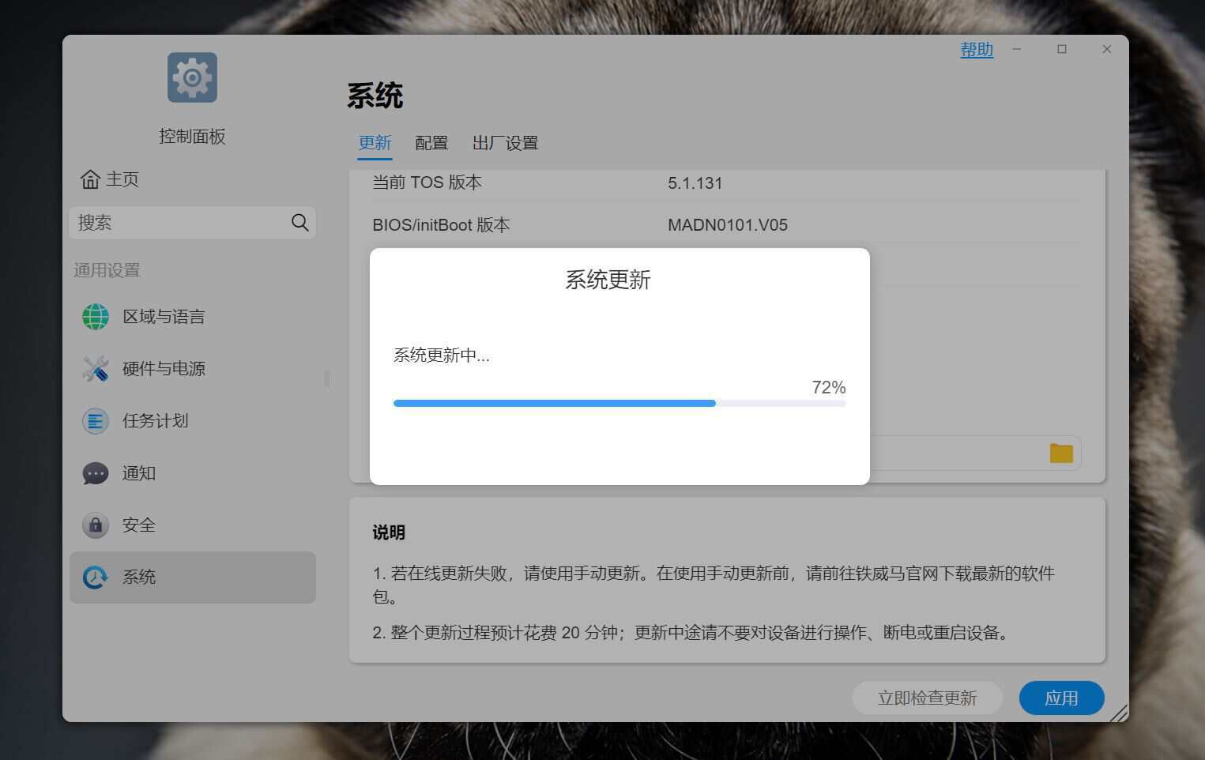Click the 系统更新中... status text

tap(442, 356)
